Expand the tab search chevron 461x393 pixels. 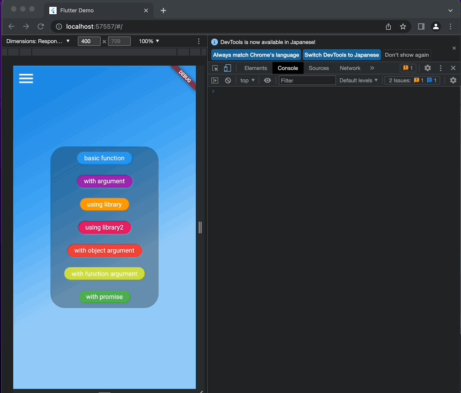coord(450,10)
